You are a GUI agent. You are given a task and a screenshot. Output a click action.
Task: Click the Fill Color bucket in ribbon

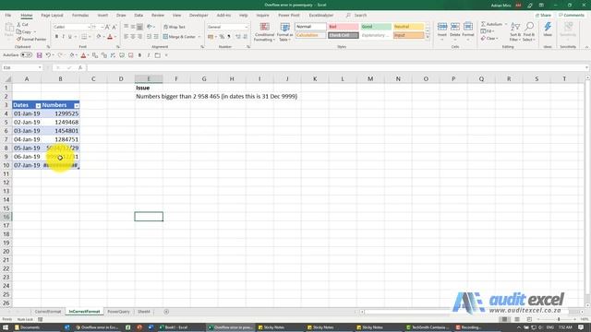99,37
